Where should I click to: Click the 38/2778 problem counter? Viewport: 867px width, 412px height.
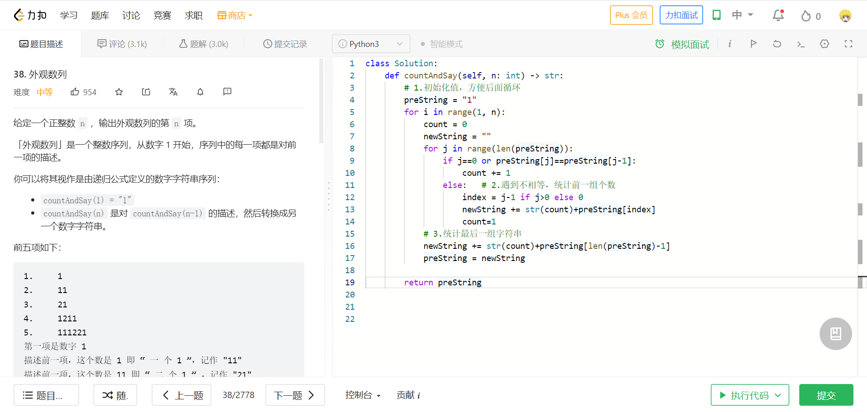coord(238,395)
